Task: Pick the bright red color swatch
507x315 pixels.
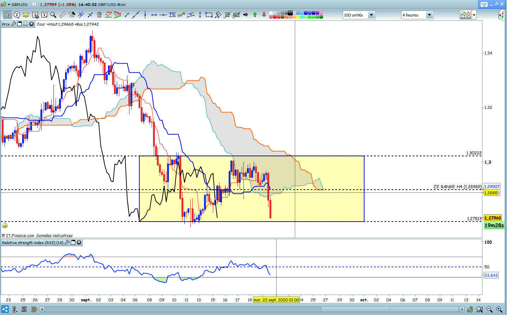Action: pos(275,17)
